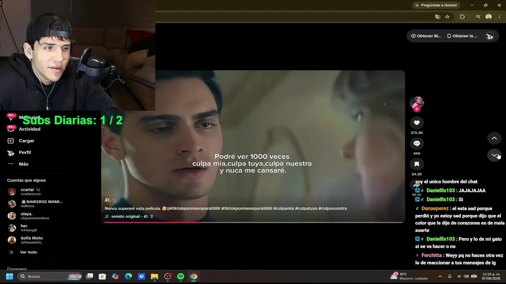Open OBS Studio from taskbar
Image resolution: width=506 pixels, height=284 pixels.
[x=168, y=277]
